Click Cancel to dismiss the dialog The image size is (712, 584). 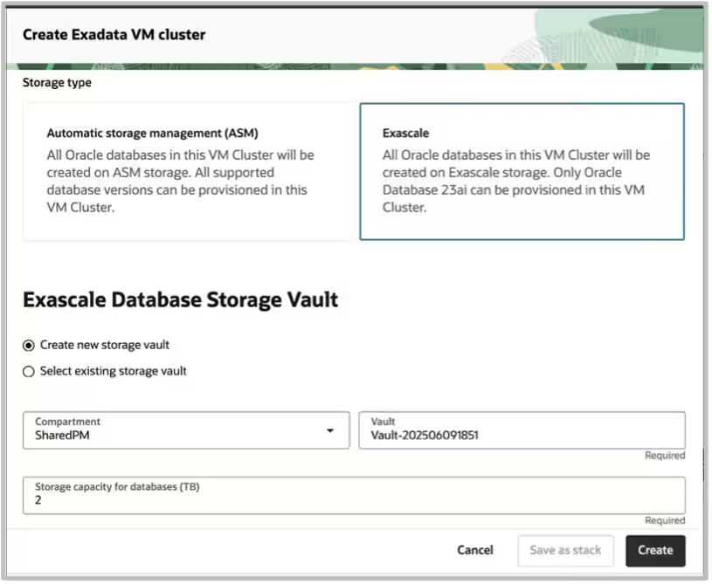474,550
